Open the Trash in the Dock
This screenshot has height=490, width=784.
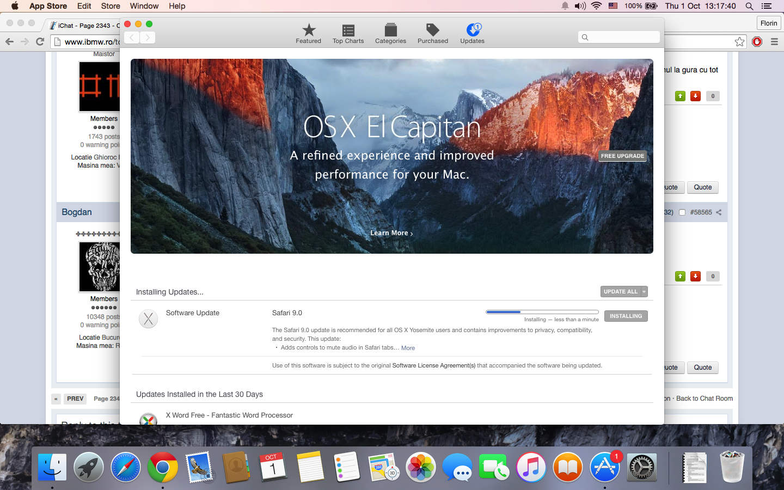[732, 467]
